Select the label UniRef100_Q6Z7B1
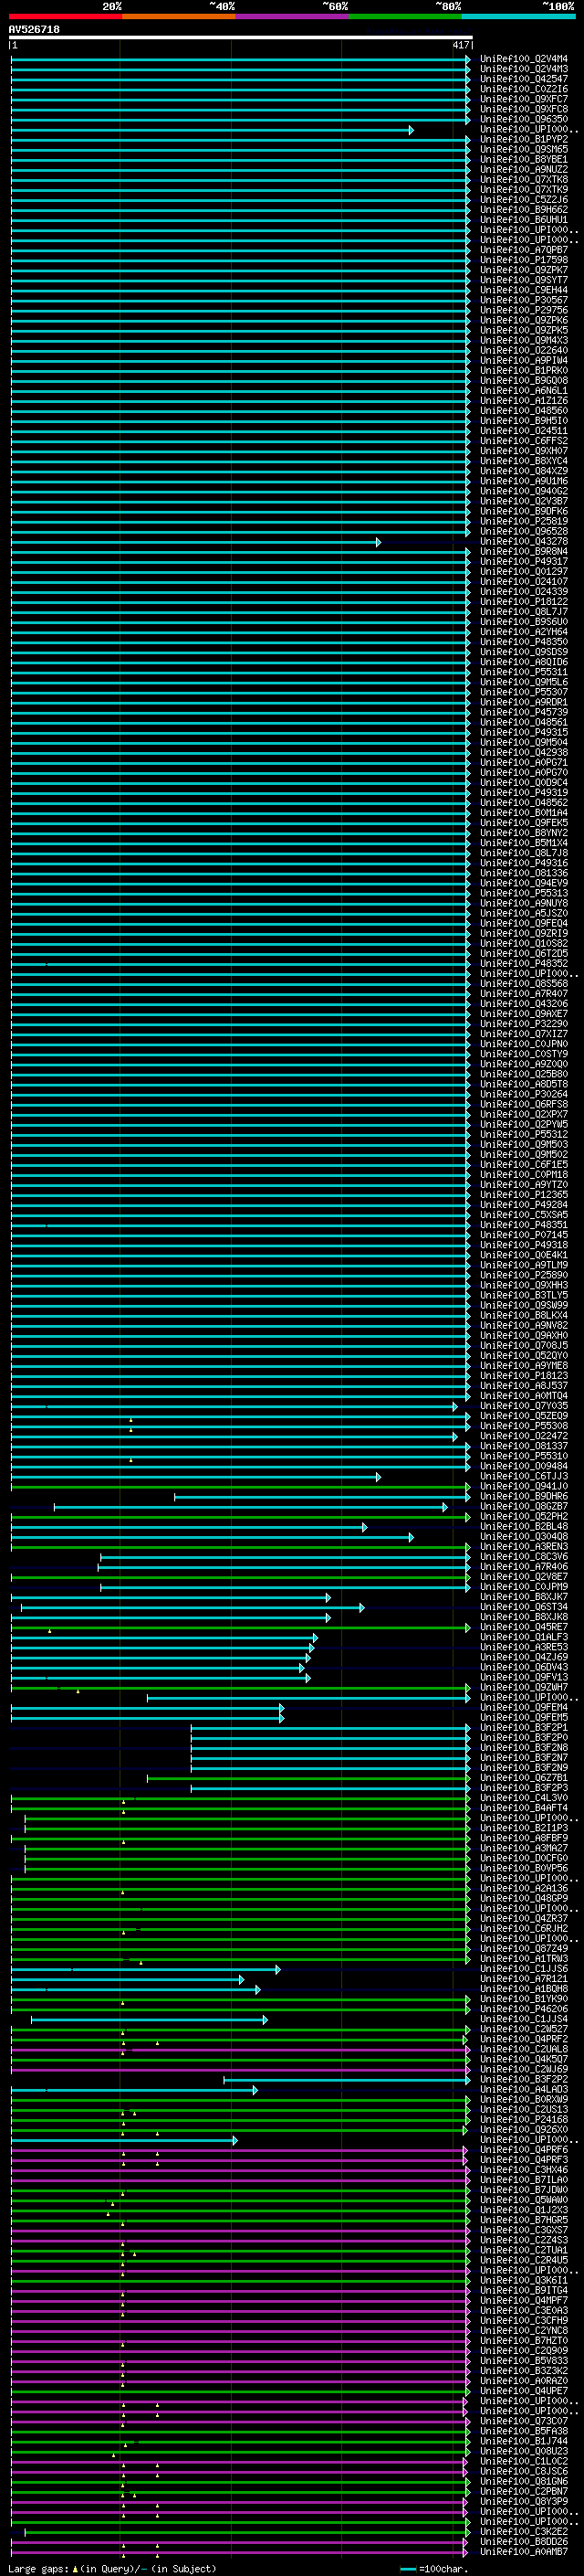The width and height of the screenshot is (584, 2576). click(x=523, y=1778)
